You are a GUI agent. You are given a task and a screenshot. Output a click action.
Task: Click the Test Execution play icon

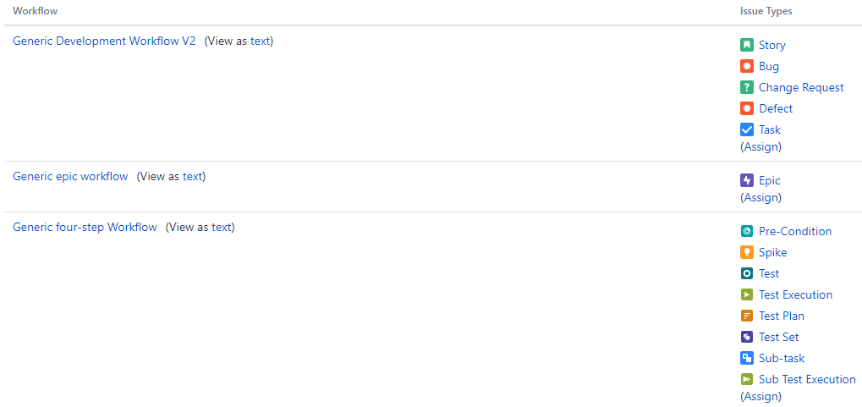coord(747,294)
